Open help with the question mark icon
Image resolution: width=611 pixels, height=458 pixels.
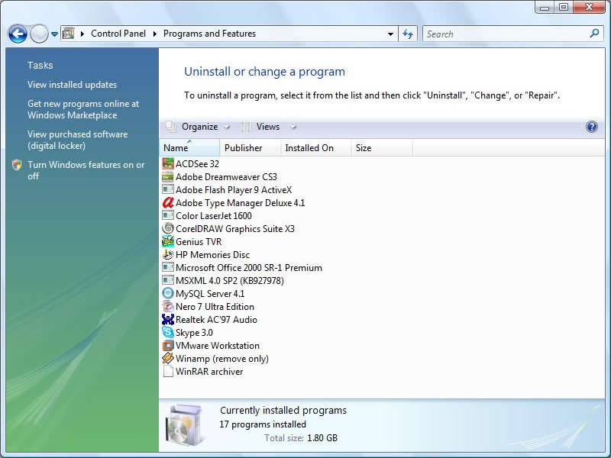point(591,127)
